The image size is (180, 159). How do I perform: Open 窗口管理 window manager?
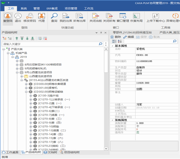(x=123, y=17)
